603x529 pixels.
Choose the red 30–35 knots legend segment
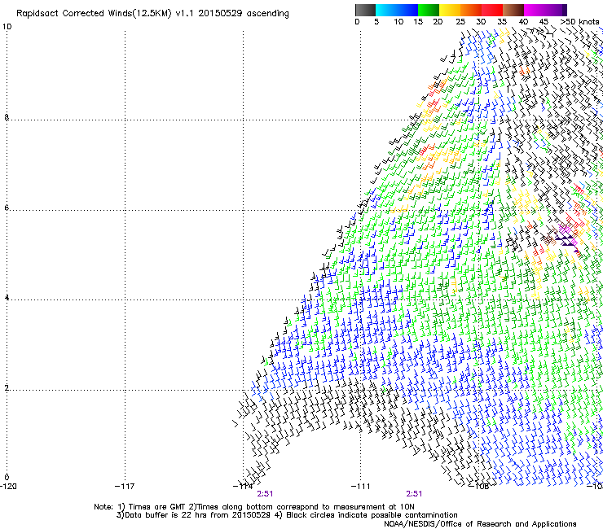point(492,10)
